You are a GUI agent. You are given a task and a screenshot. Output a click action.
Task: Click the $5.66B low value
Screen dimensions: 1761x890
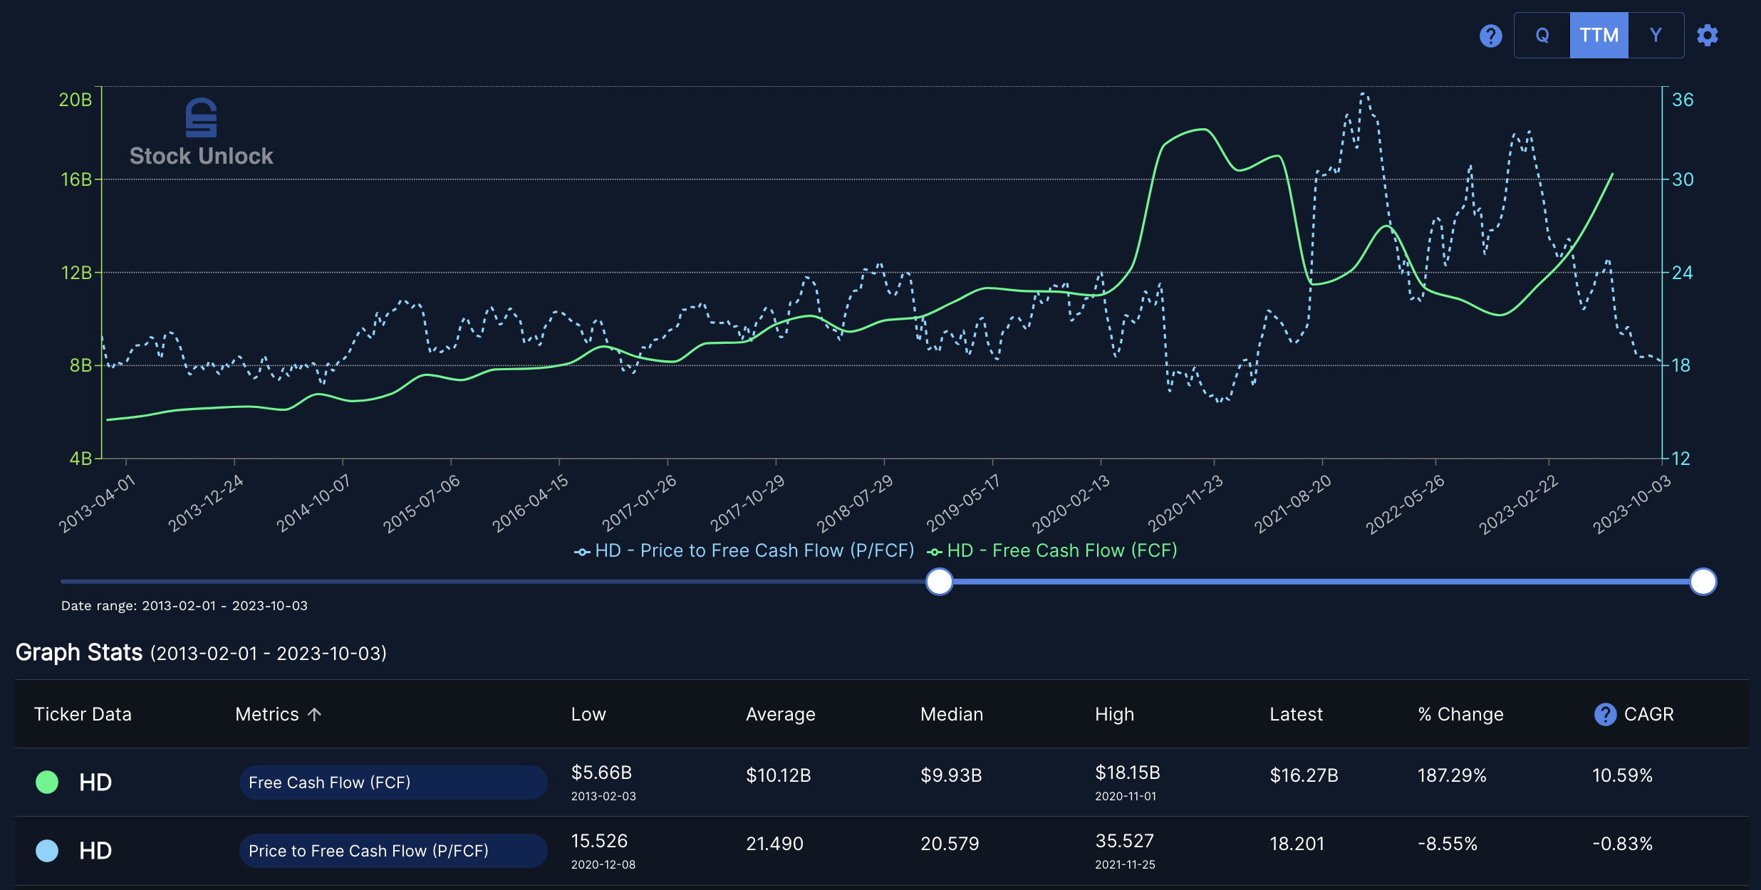[x=601, y=773]
